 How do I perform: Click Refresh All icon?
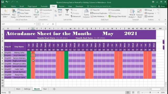click(36, 13)
